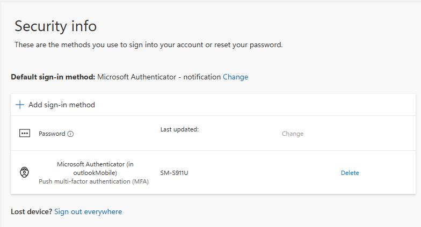
Task: Click Sign out everywhere link
Action: tap(88, 211)
